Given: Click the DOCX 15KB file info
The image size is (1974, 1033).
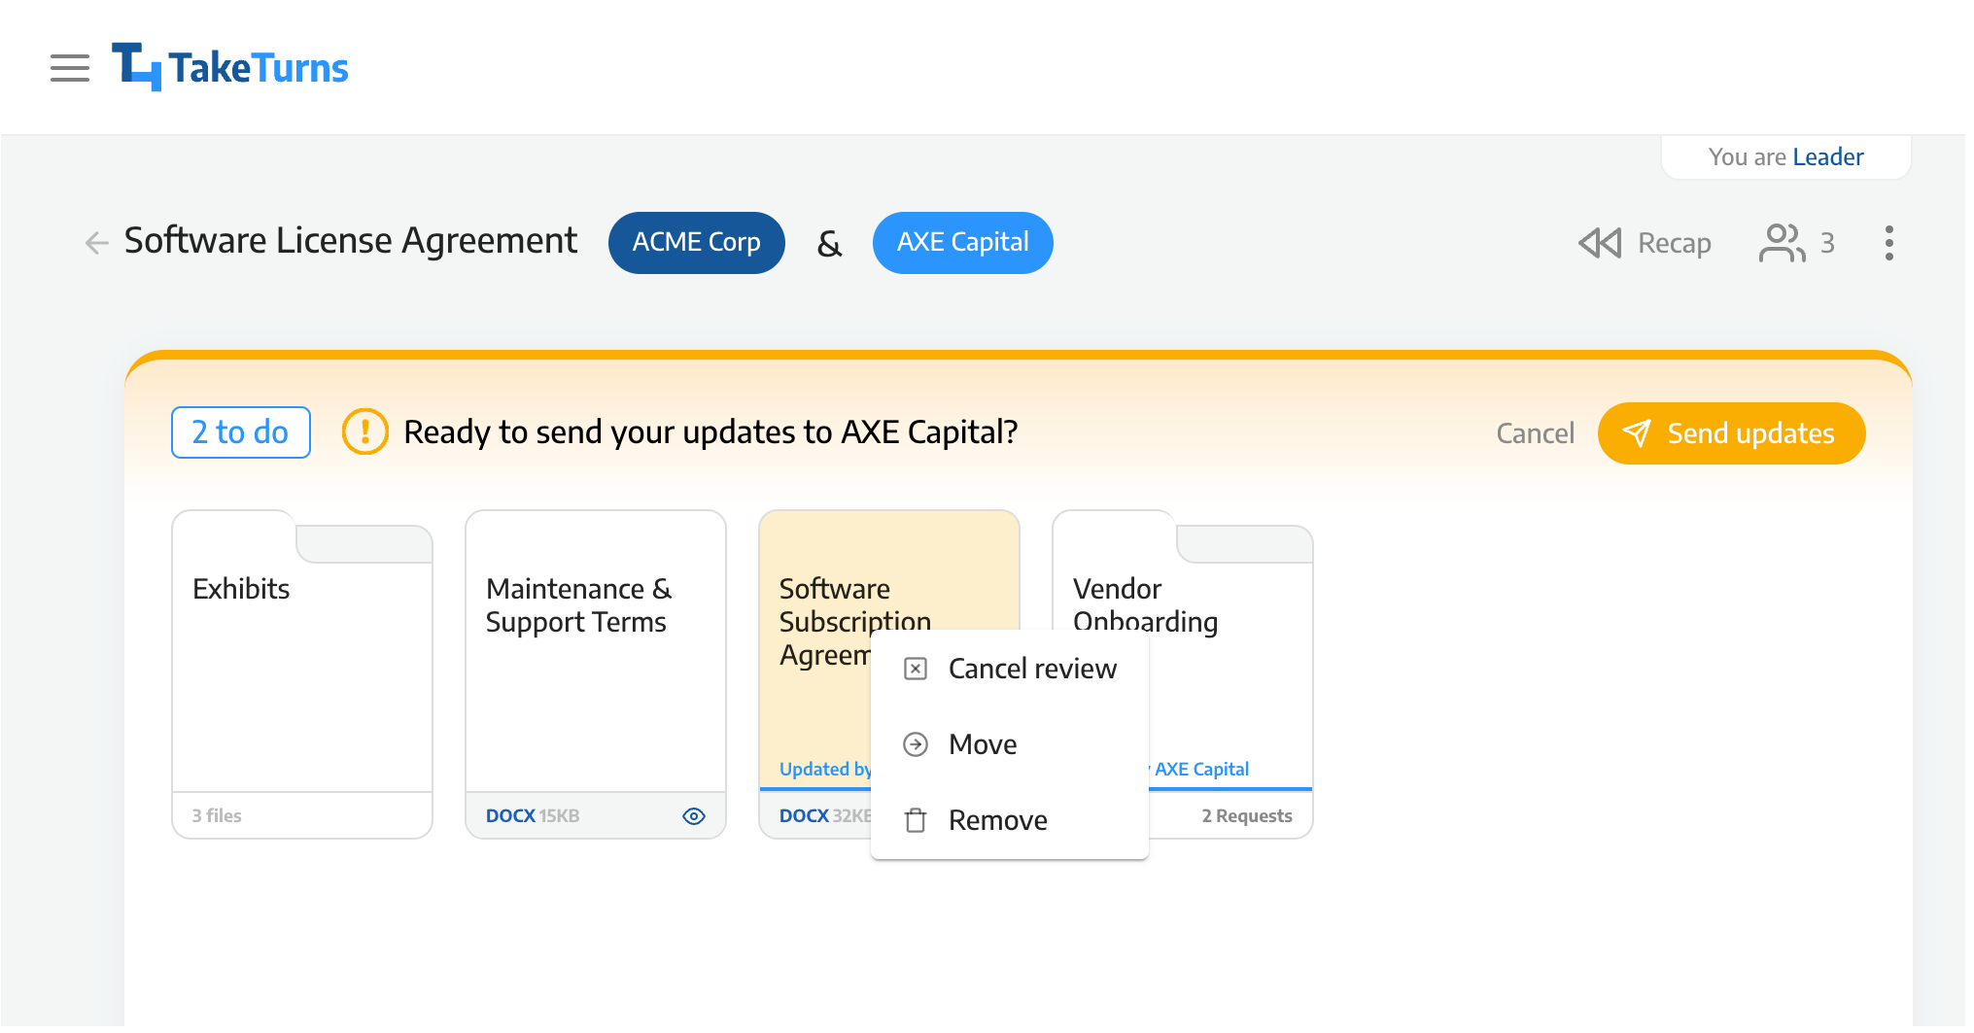Looking at the screenshot, I should pos(533,816).
